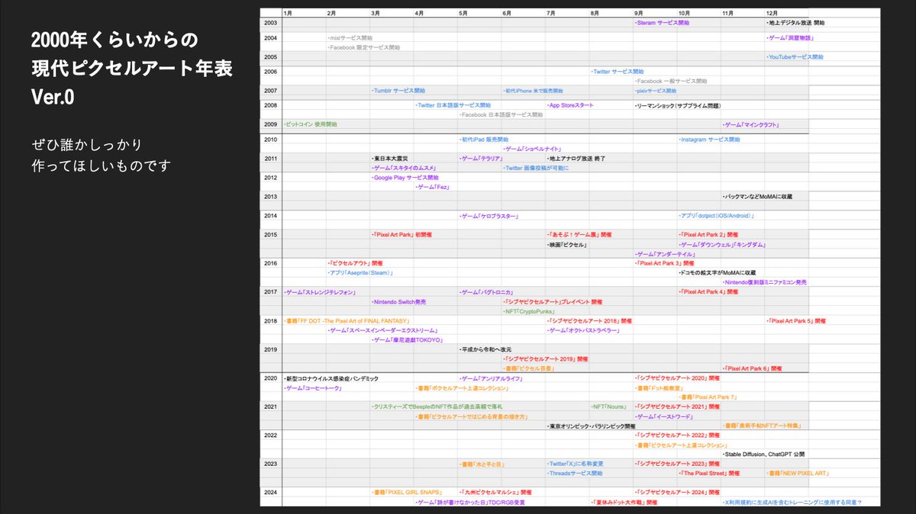Select 'パックマンなどMoMAに収蔵' entry
916x514 pixels.
tap(757, 197)
